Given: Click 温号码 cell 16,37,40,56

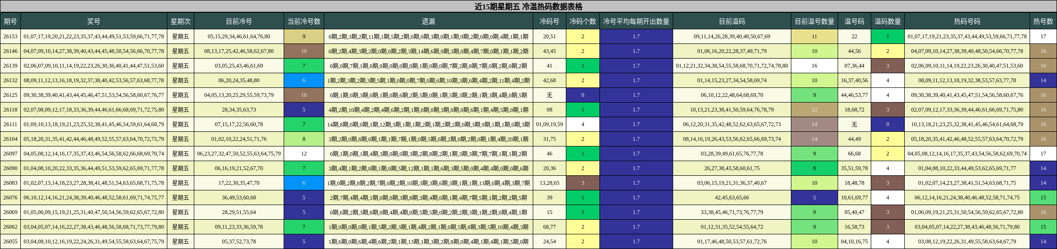Looking at the screenshot, I should (x=854, y=80).
